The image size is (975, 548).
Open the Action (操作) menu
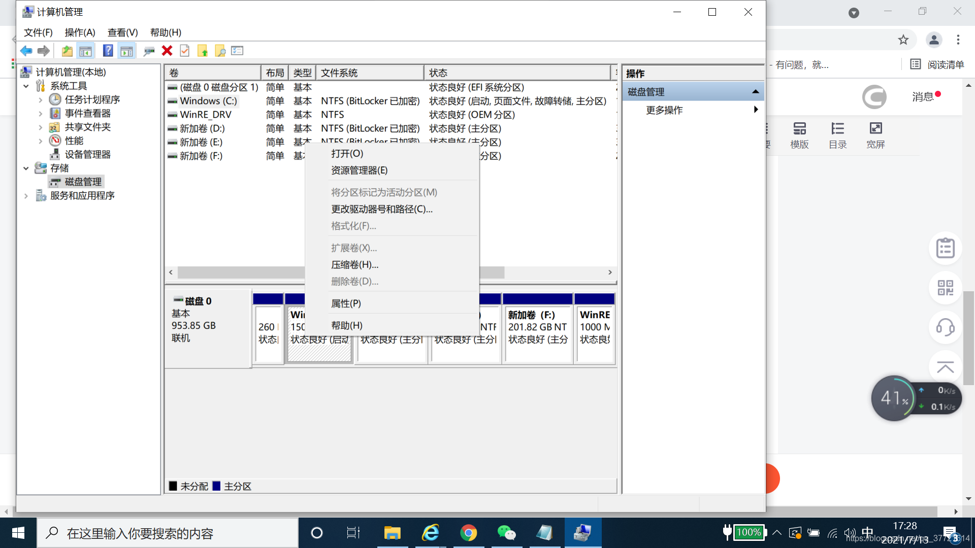click(x=80, y=32)
